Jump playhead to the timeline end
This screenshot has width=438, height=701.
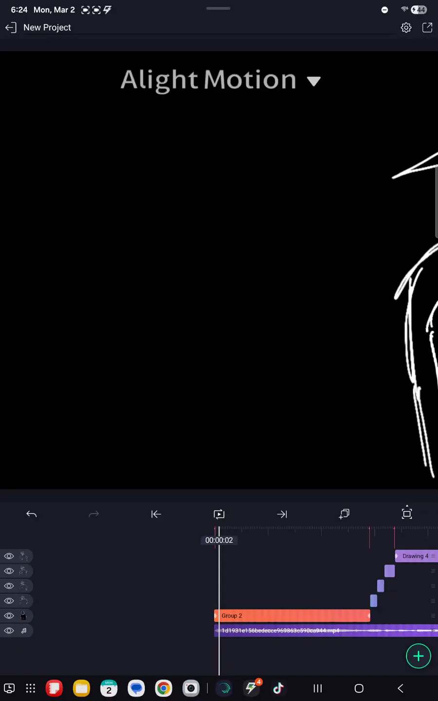[282, 514]
